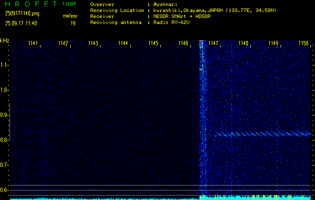Click the 1.1 kHz axis value
Viewport: 315px width, 200px height.
[x=4, y=65]
